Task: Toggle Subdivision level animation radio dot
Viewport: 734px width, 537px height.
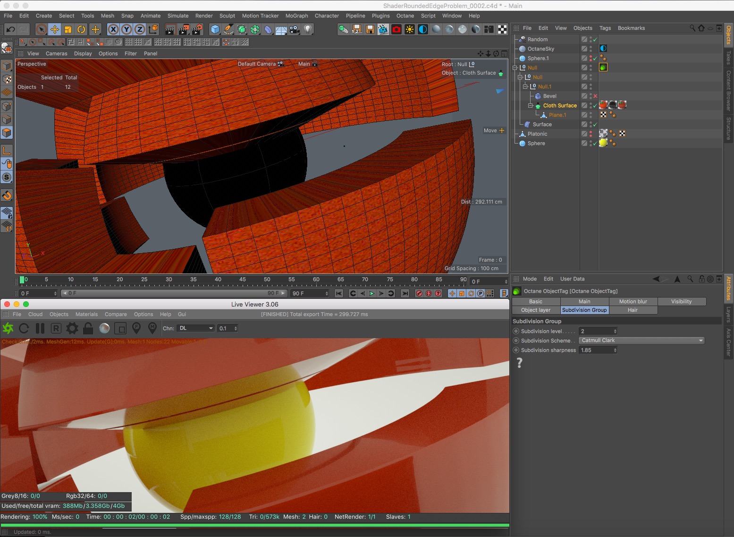Action: (x=516, y=331)
